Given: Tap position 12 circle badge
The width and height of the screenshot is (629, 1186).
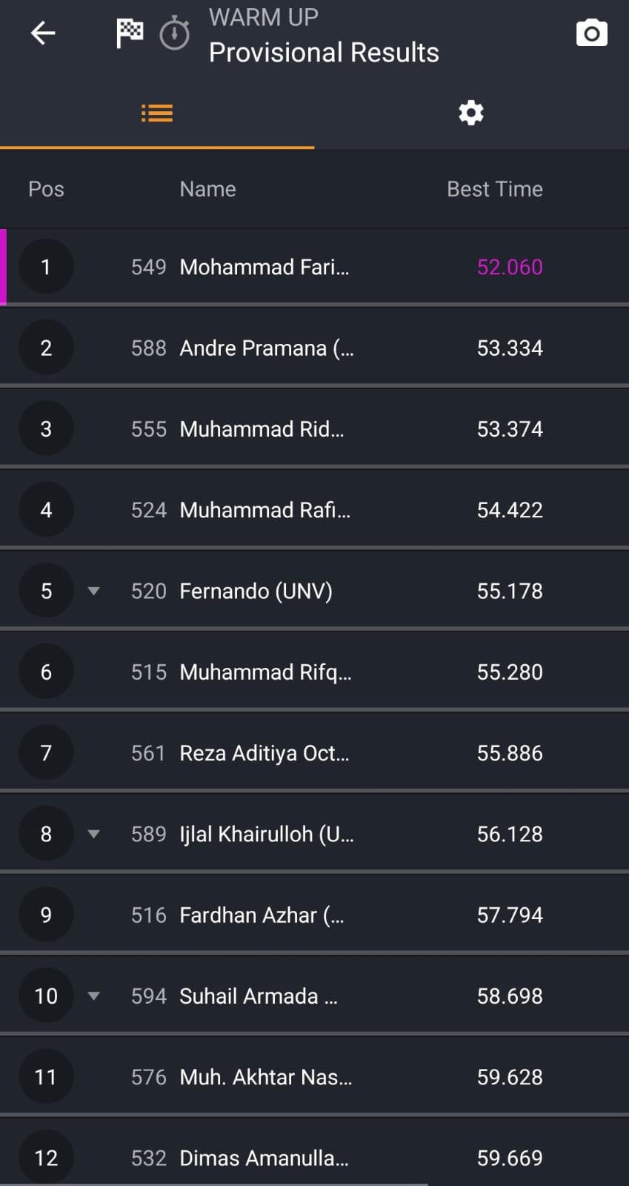Looking at the screenshot, I should point(46,1157).
